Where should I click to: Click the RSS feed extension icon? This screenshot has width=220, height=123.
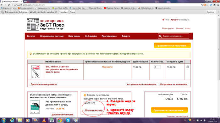(x=205, y=5)
